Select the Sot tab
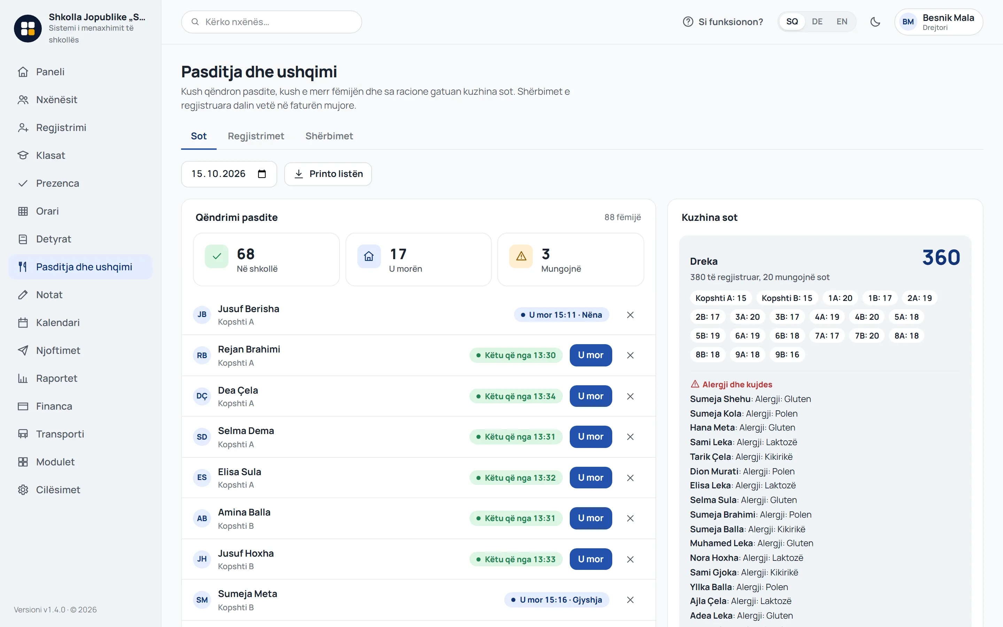 [199, 136]
